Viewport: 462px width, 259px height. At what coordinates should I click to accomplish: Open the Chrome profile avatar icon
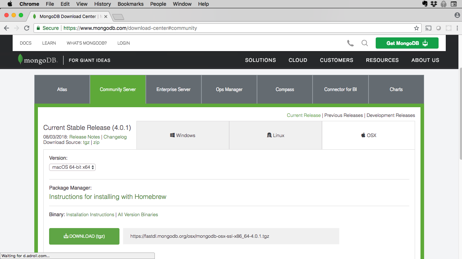pyautogui.click(x=457, y=15)
